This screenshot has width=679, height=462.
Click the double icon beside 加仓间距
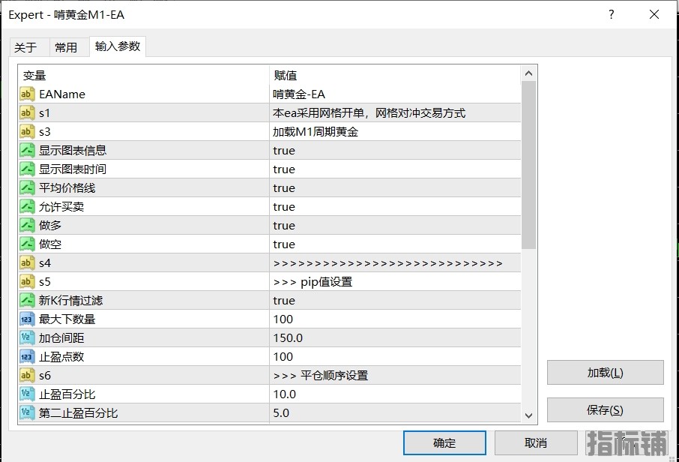pyautogui.click(x=27, y=338)
